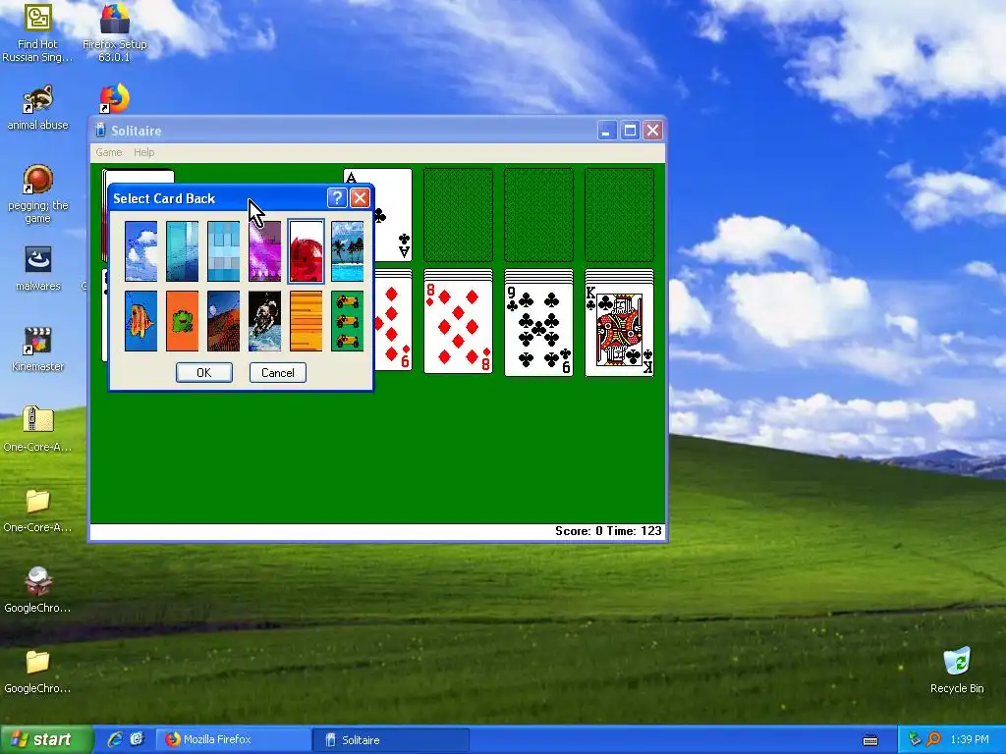Select the purple light beams card back

[x=265, y=251]
